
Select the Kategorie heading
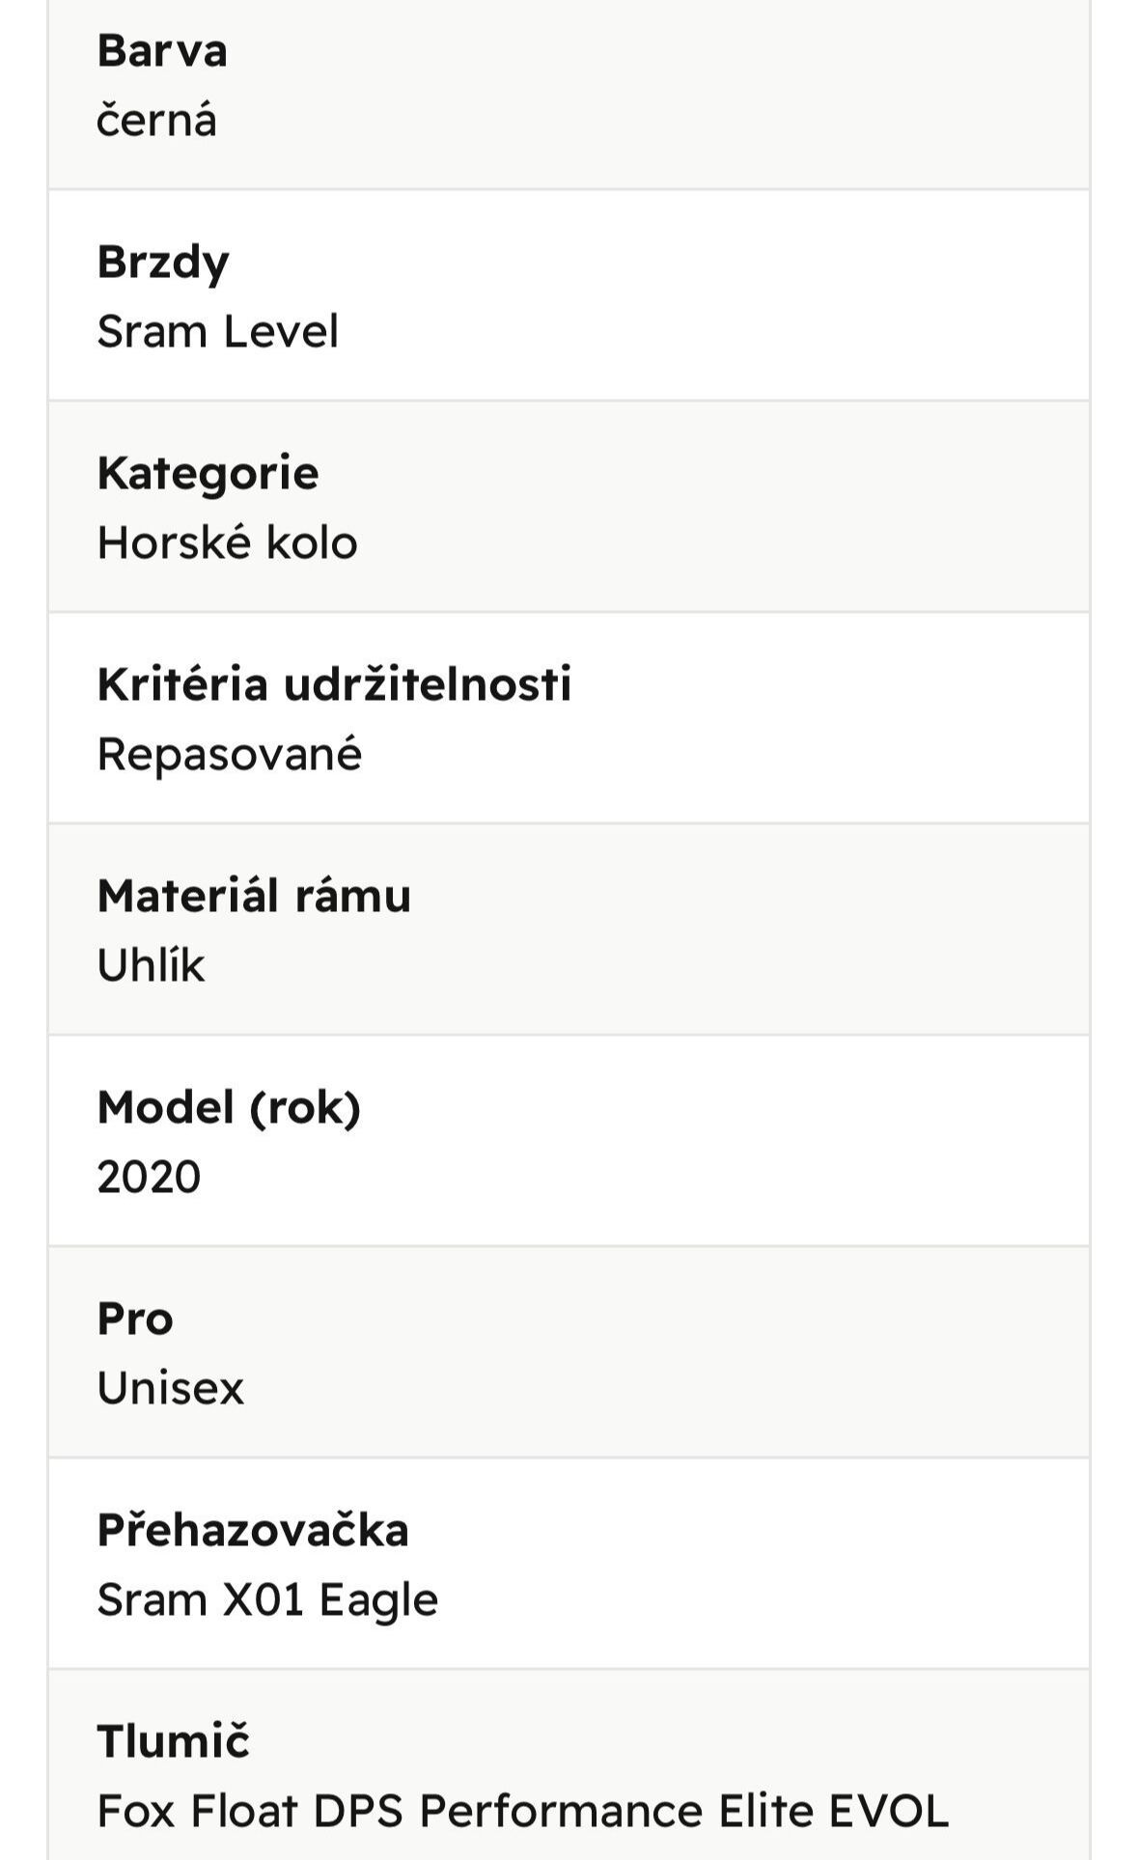tap(208, 474)
